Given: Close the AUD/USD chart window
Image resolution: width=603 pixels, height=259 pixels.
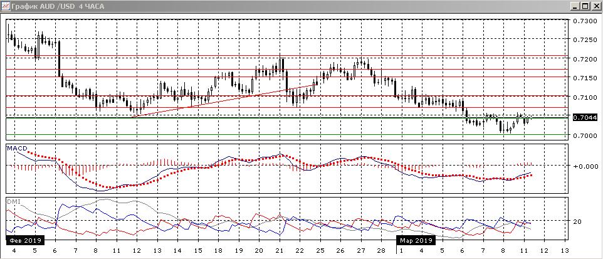Looking at the screenshot, I should point(596,6).
